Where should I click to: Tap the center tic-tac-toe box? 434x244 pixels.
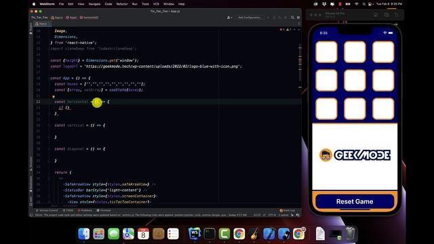[x=355, y=80]
